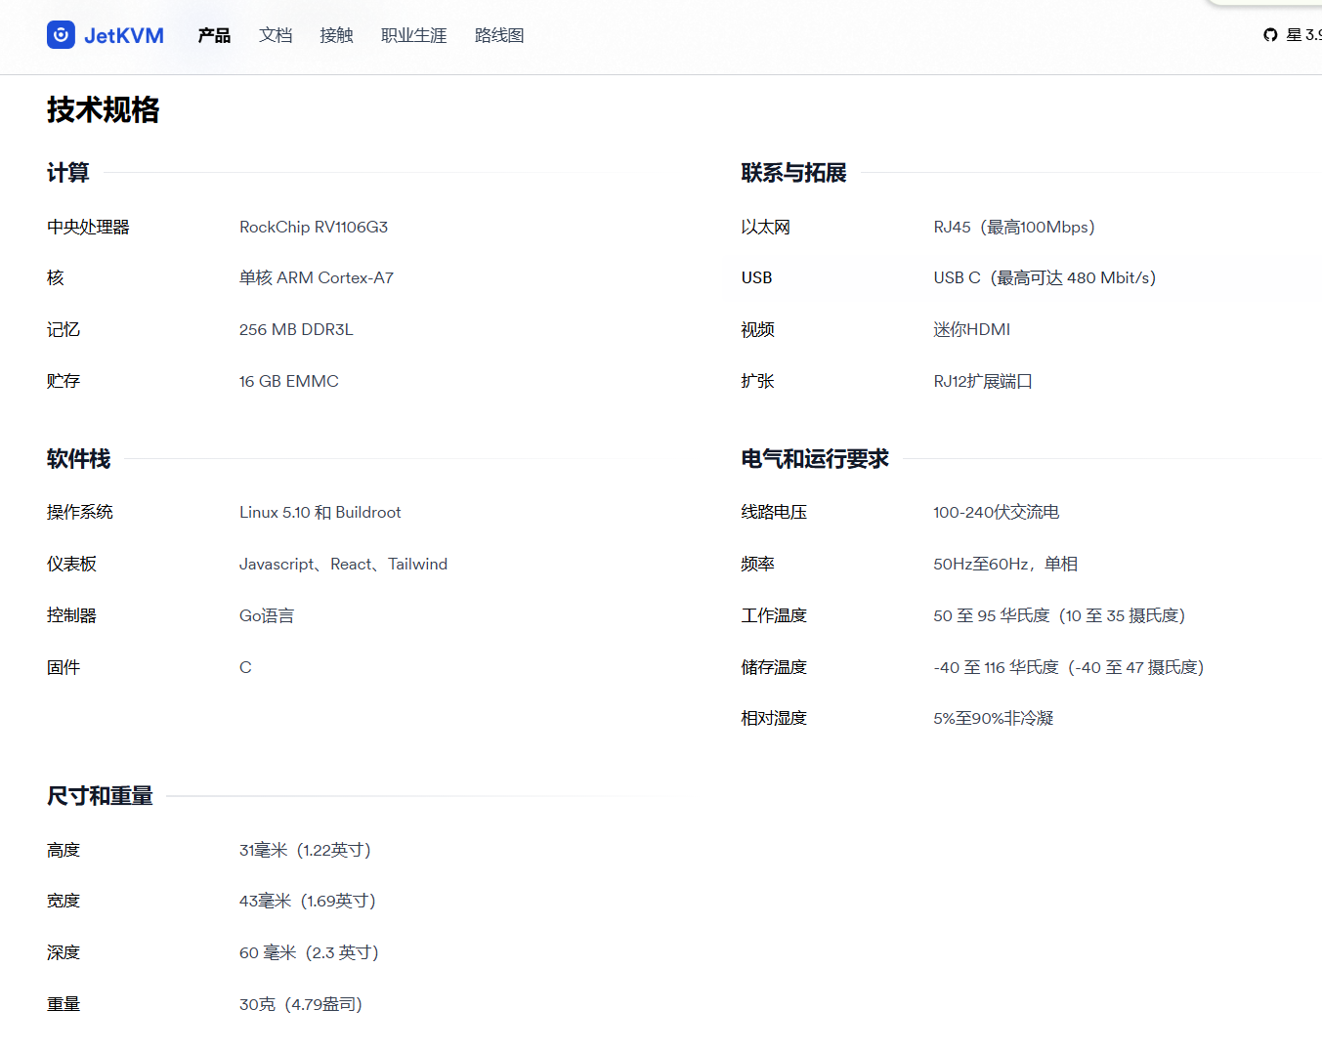
Task: Navigate to 路线图
Action: click(499, 35)
